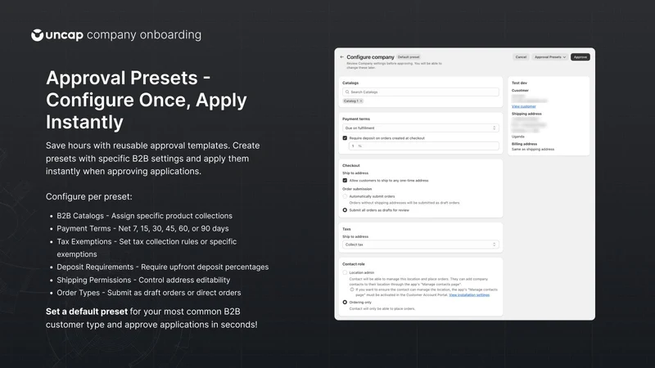655x368 pixels.
Task: Click the Checkout section heading
Action: pyautogui.click(x=351, y=166)
